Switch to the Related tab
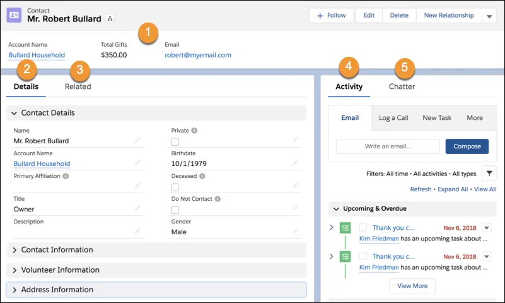This screenshot has width=505, height=303. coord(78,87)
